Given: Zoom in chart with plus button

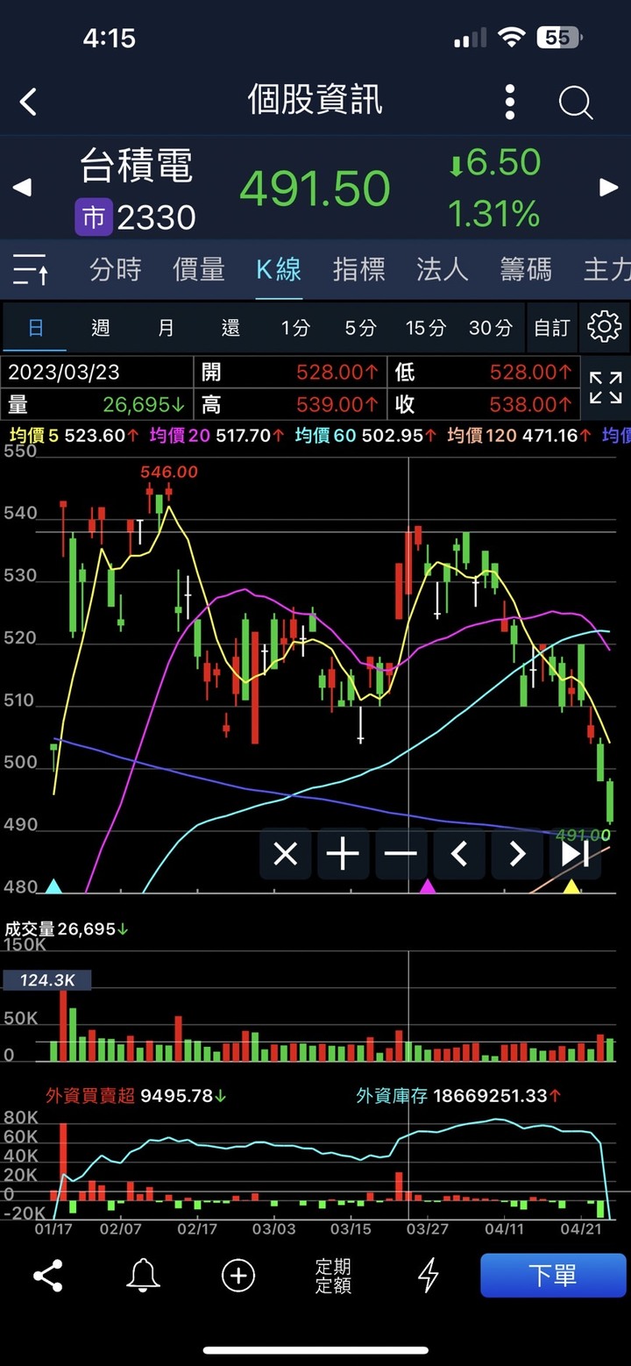Looking at the screenshot, I should [343, 853].
